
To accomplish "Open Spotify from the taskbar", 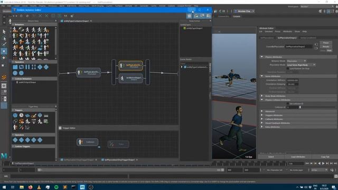I will click(x=57, y=187).
